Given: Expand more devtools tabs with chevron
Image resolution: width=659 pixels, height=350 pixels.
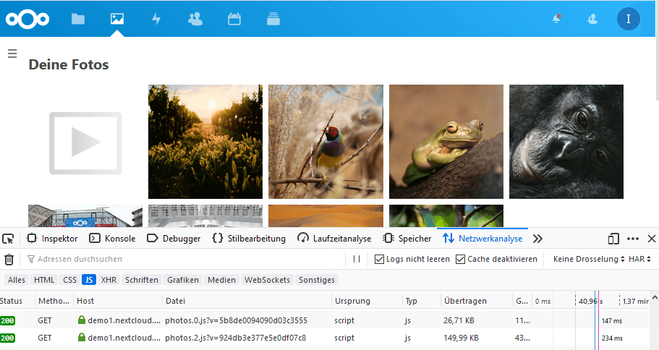Looking at the screenshot, I should tap(537, 239).
